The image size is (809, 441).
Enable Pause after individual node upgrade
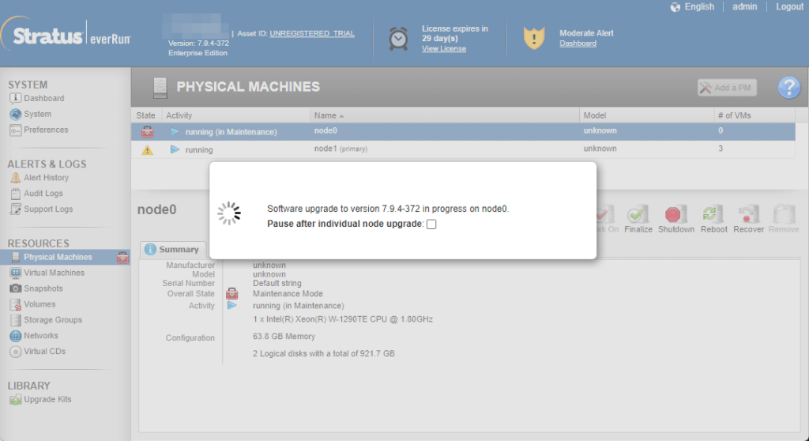[x=431, y=224]
